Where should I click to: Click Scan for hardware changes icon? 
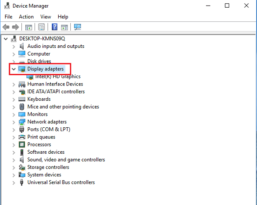point(78,27)
